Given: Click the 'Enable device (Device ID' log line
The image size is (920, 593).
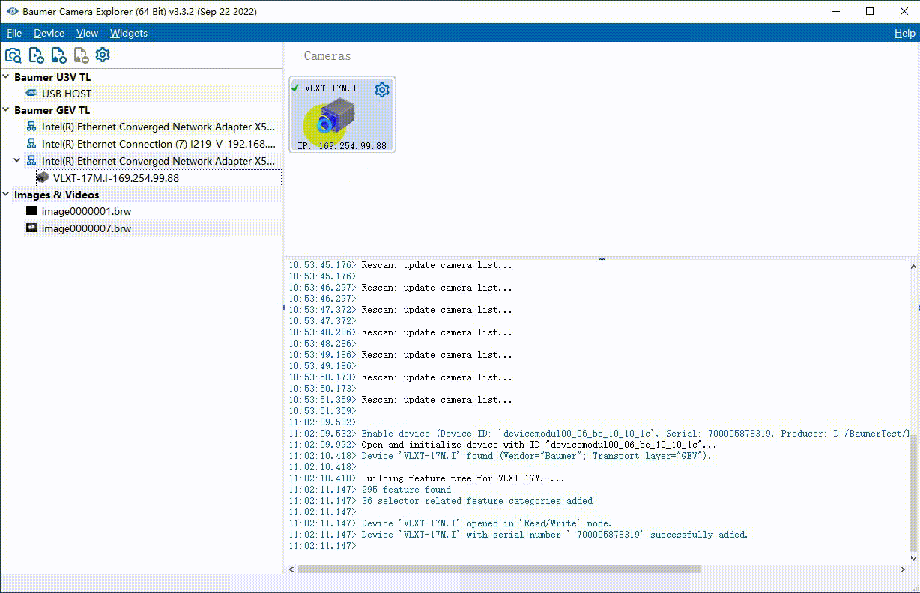Looking at the screenshot, I should pos(637,434).
